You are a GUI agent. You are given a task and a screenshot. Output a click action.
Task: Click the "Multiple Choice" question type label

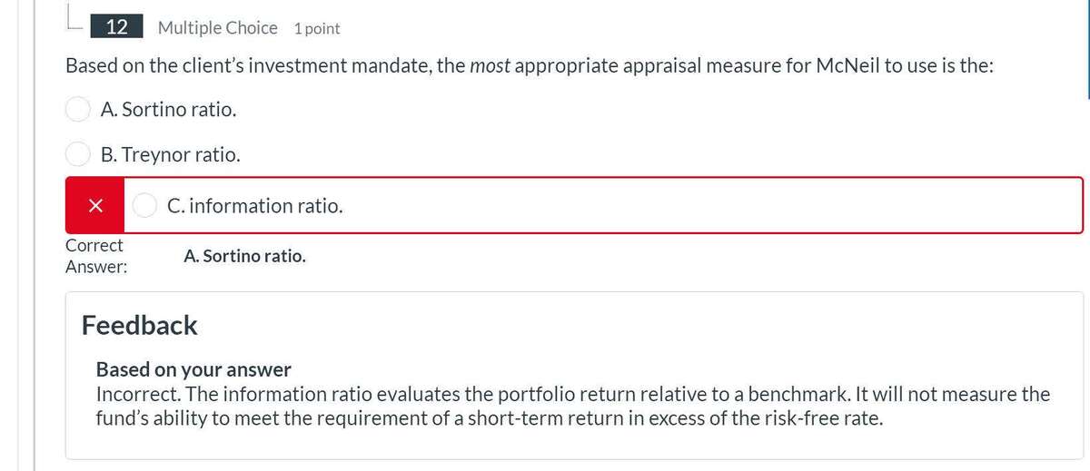217,28
